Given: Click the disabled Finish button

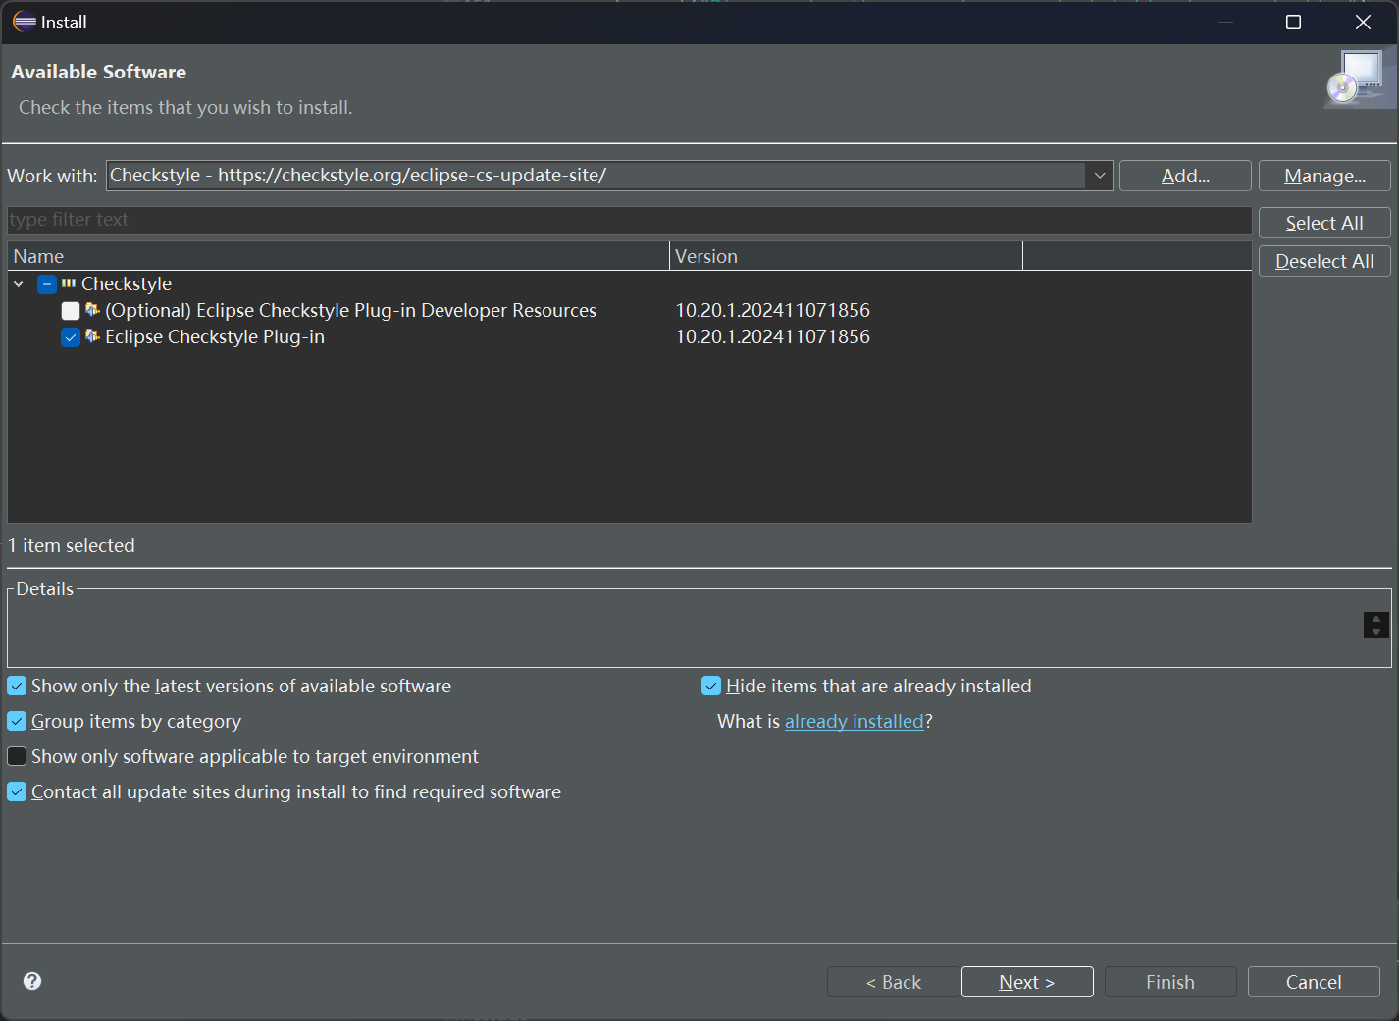Looking at the screenshot, I should [x=1170, y=982].
